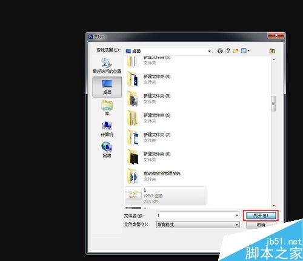Open 最近访问的位置 in sidebar
This screenshot has width=303, height=261.
coord(107,66)
